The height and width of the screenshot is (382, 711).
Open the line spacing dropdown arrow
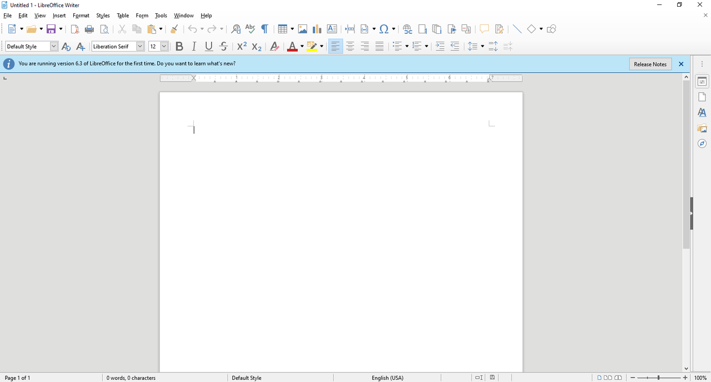point(482,47)
